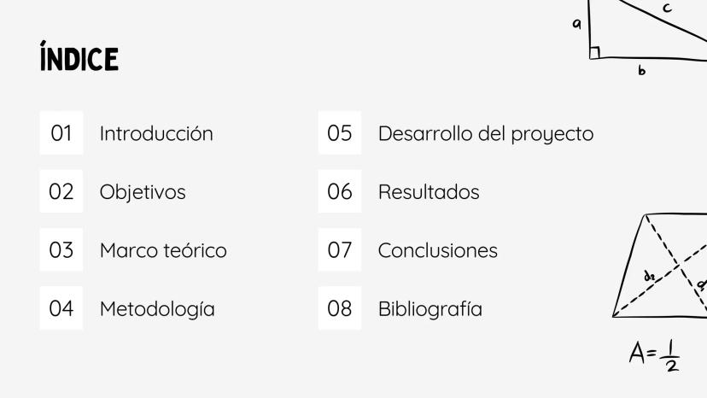The height and width of the screenshot is (398, 707).
Task: Click the ÍNDICE slide title
Action: pos(79,60)
